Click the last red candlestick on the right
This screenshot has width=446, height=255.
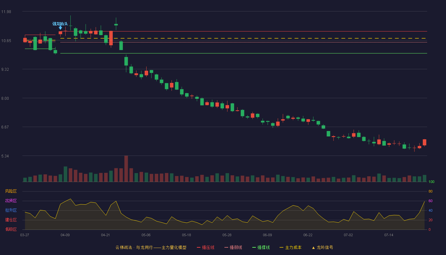click(x=424, y=142)
